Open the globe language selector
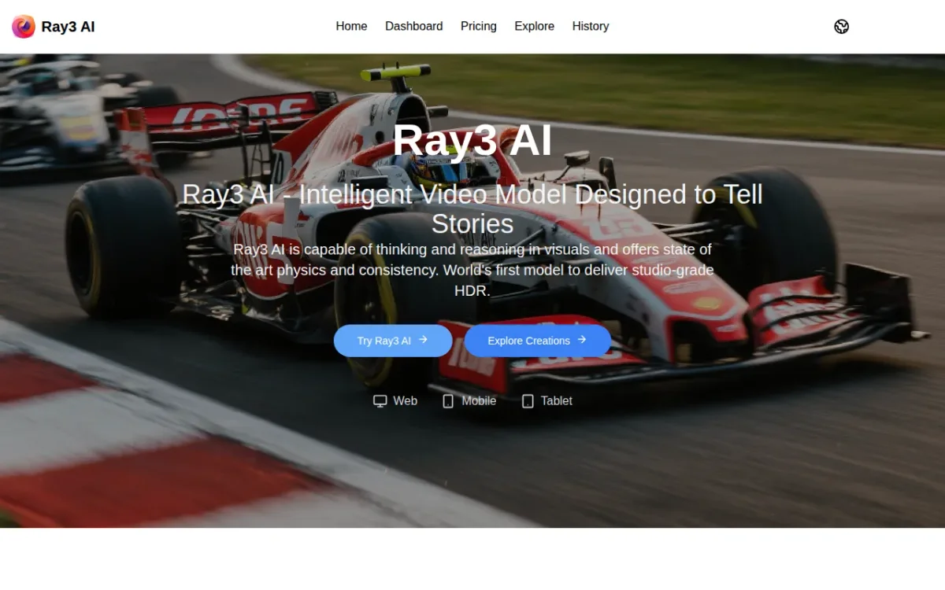945x590 pixels. [841, 27]
